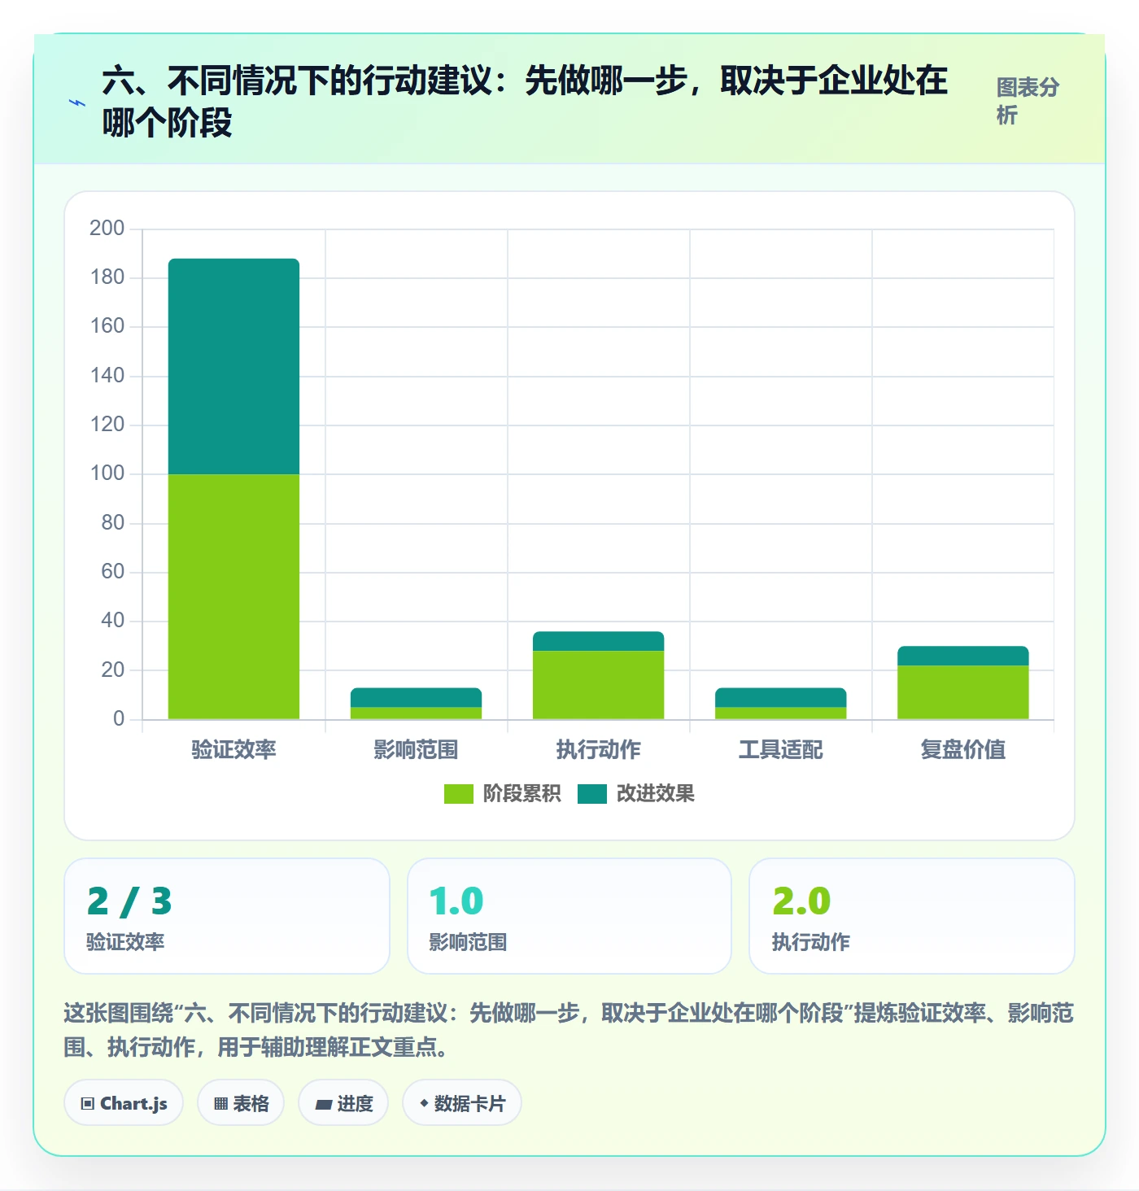1139x1191 pixels.
Task: Click the 执行动作 x-axis label
Action: tap(598, 749)
